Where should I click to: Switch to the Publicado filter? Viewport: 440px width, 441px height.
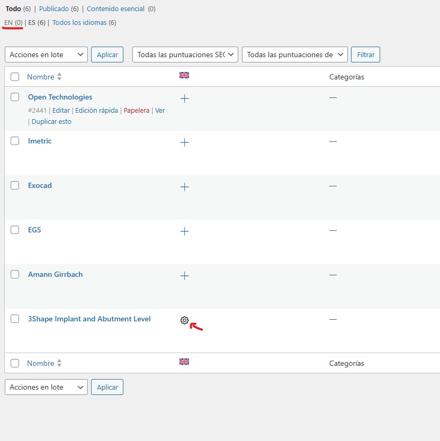tap(53, 9)
